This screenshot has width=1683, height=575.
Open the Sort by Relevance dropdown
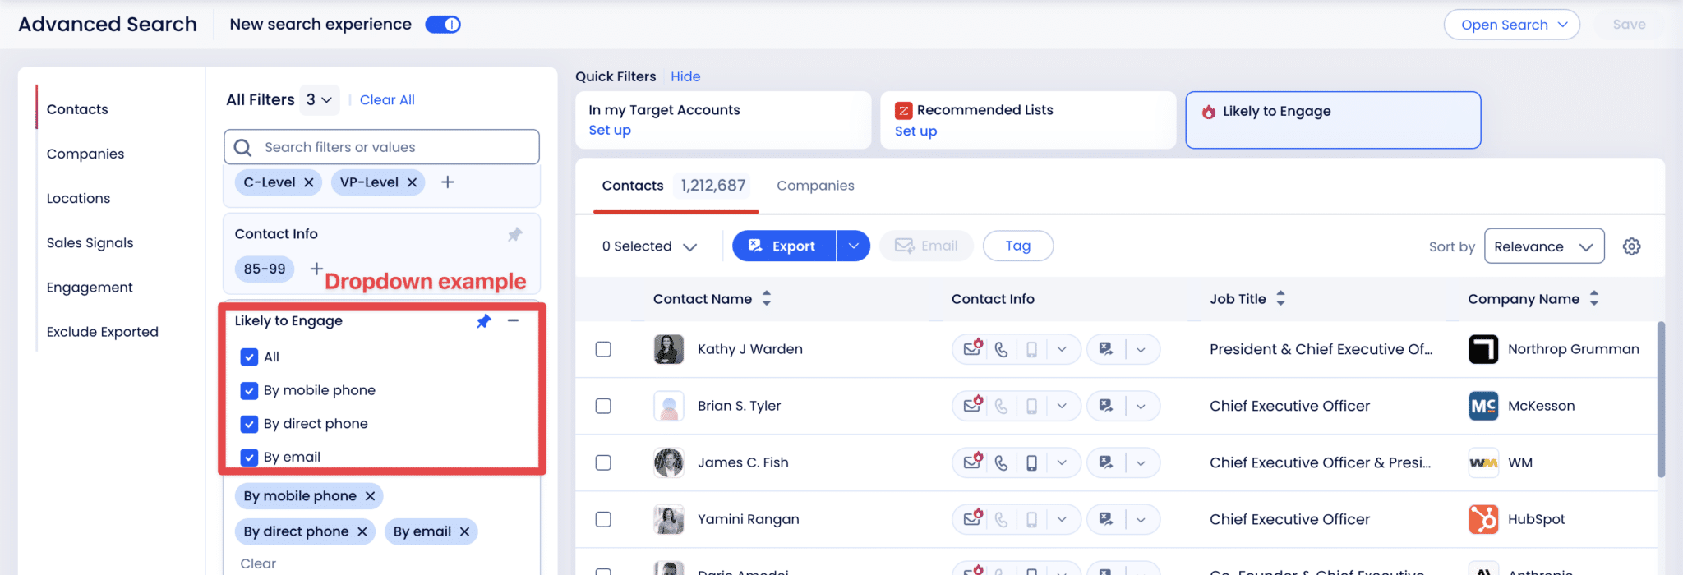point(1543,246)
